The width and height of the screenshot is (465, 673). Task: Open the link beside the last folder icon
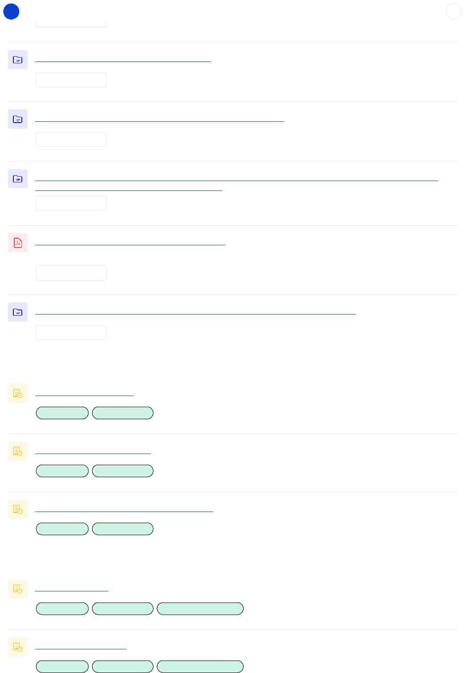coord(196,312)
